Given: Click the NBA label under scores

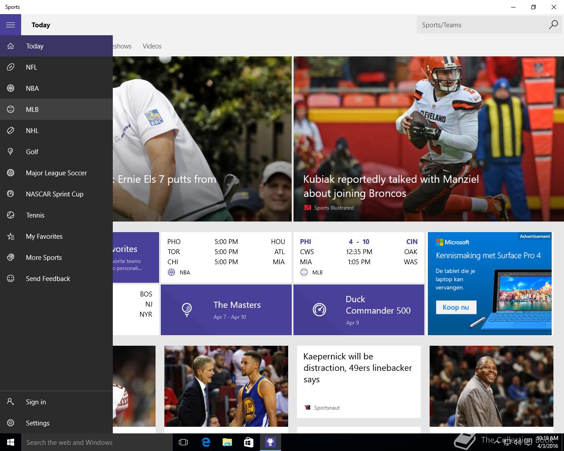Looking at the screenshot, I should coord(185,272).
